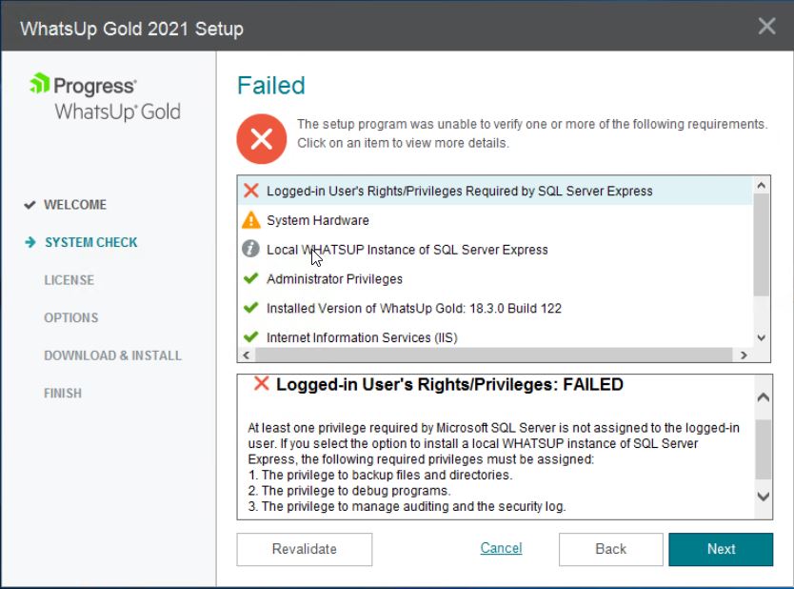Viewport: 794px width, 589px height.
Task: Go to the LICENSE step
Action: coord(69,280)
